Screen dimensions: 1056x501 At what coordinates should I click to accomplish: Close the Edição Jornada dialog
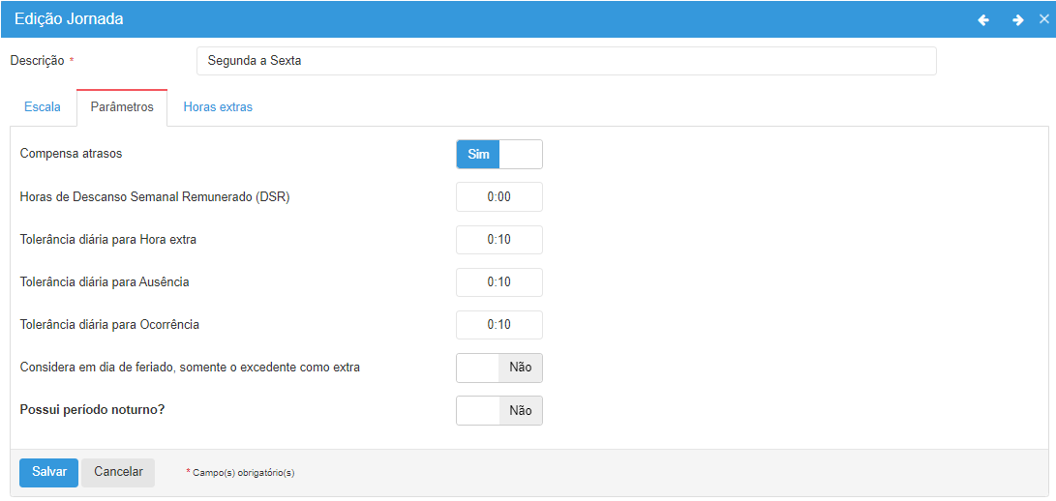tap(1043, 19)
